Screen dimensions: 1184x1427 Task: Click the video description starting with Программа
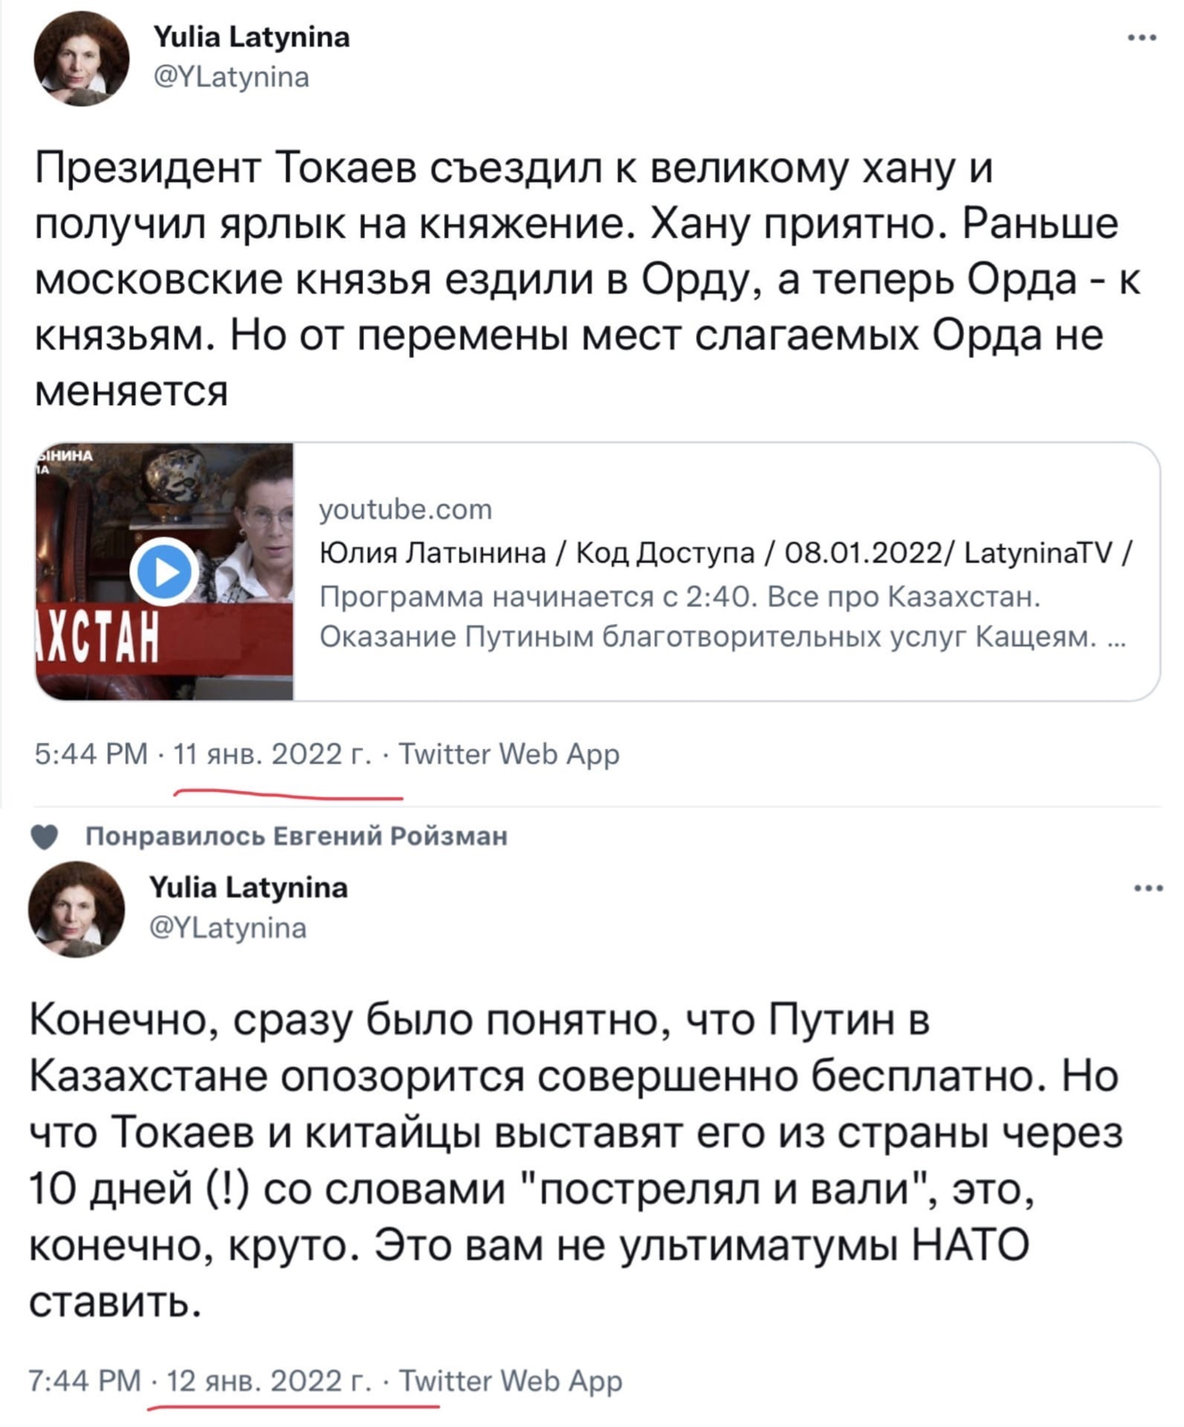click(x=722, y=616)
